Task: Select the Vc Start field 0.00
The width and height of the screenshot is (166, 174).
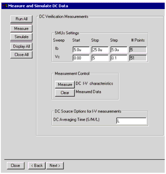Action: (81, 58)
